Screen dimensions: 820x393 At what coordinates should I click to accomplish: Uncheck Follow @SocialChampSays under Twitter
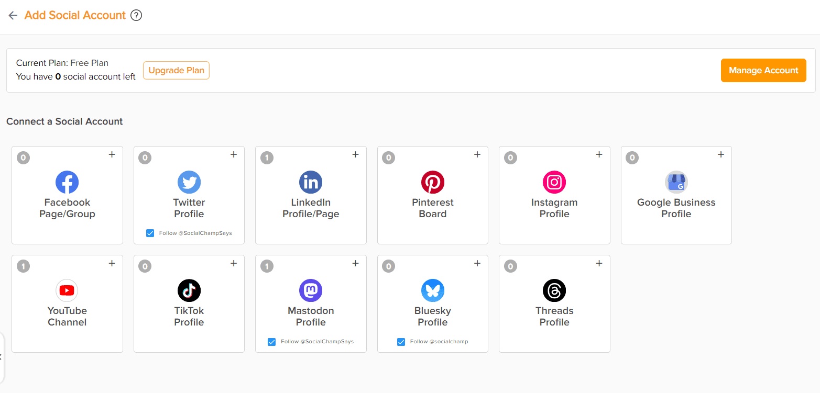[x=150, y=233]
